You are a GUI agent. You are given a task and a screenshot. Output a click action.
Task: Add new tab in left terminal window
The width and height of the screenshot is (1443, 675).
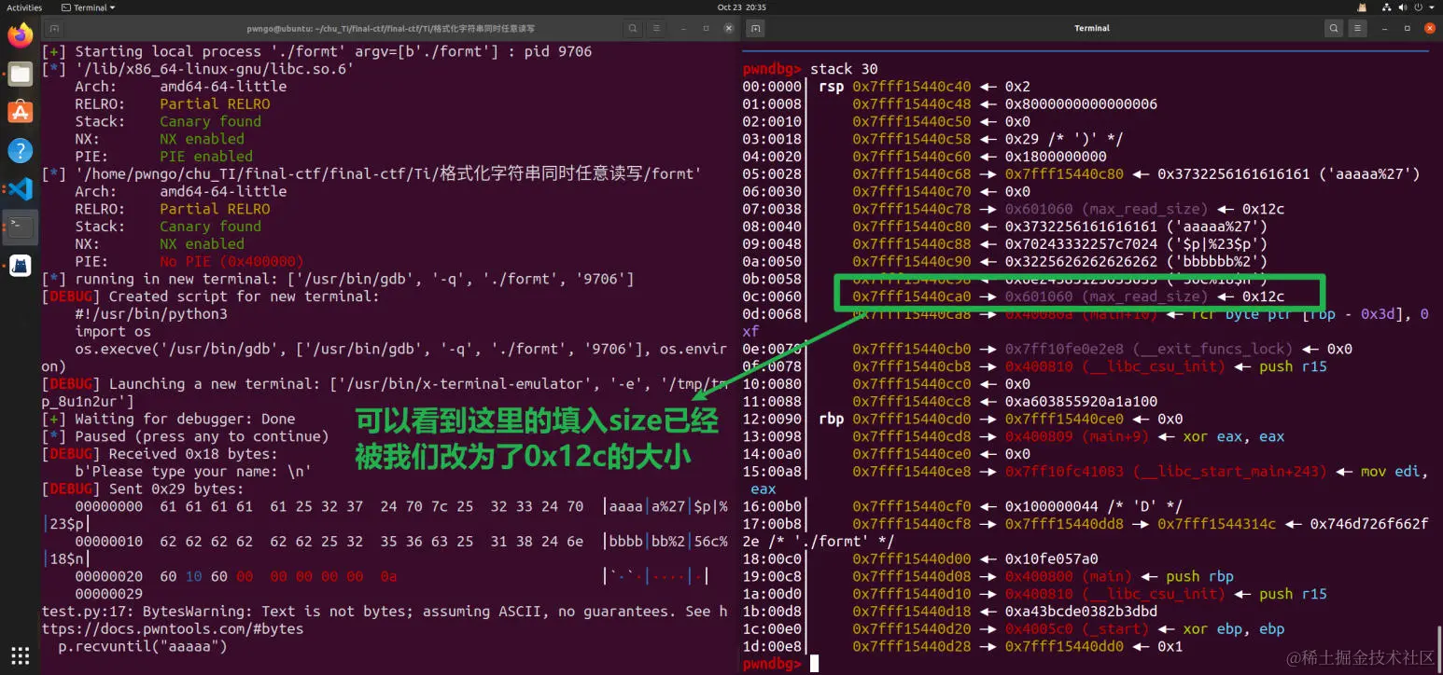point(55,29)
